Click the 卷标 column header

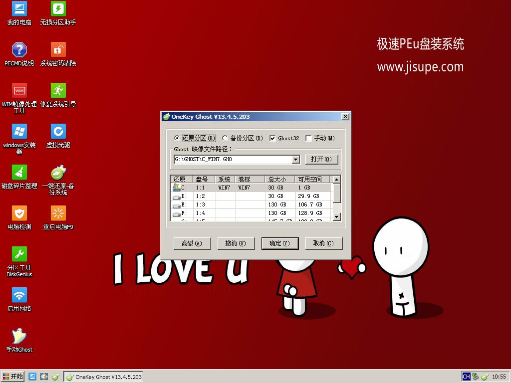[x=250, y=179]
